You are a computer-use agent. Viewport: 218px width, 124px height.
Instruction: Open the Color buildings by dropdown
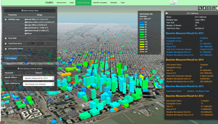click(x=39, y=84)
